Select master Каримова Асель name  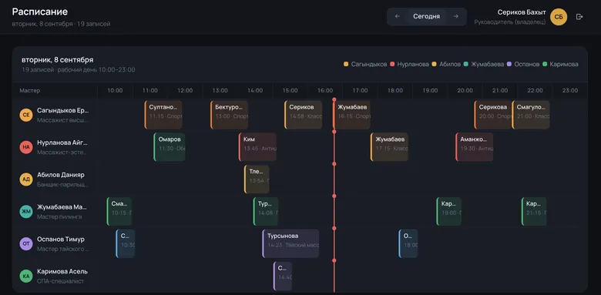pos(62,271)
